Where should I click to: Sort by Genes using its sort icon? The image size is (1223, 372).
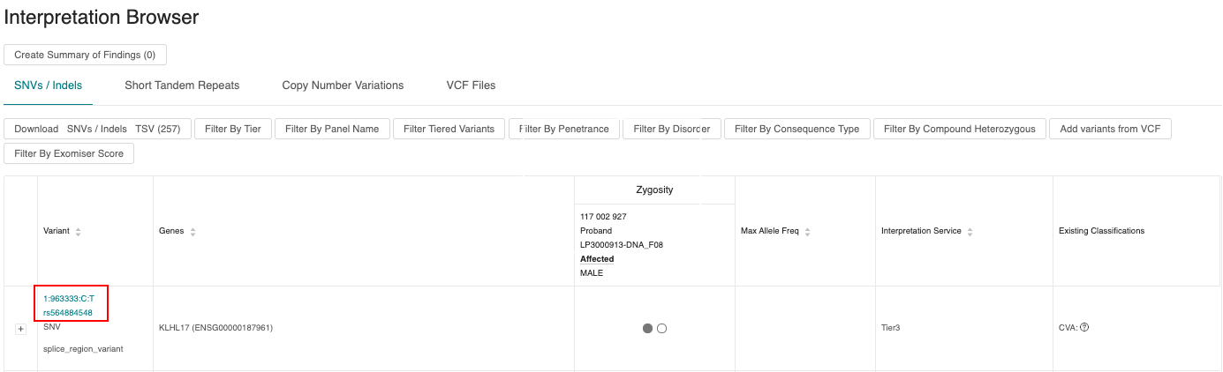click(x=193, y=232)
